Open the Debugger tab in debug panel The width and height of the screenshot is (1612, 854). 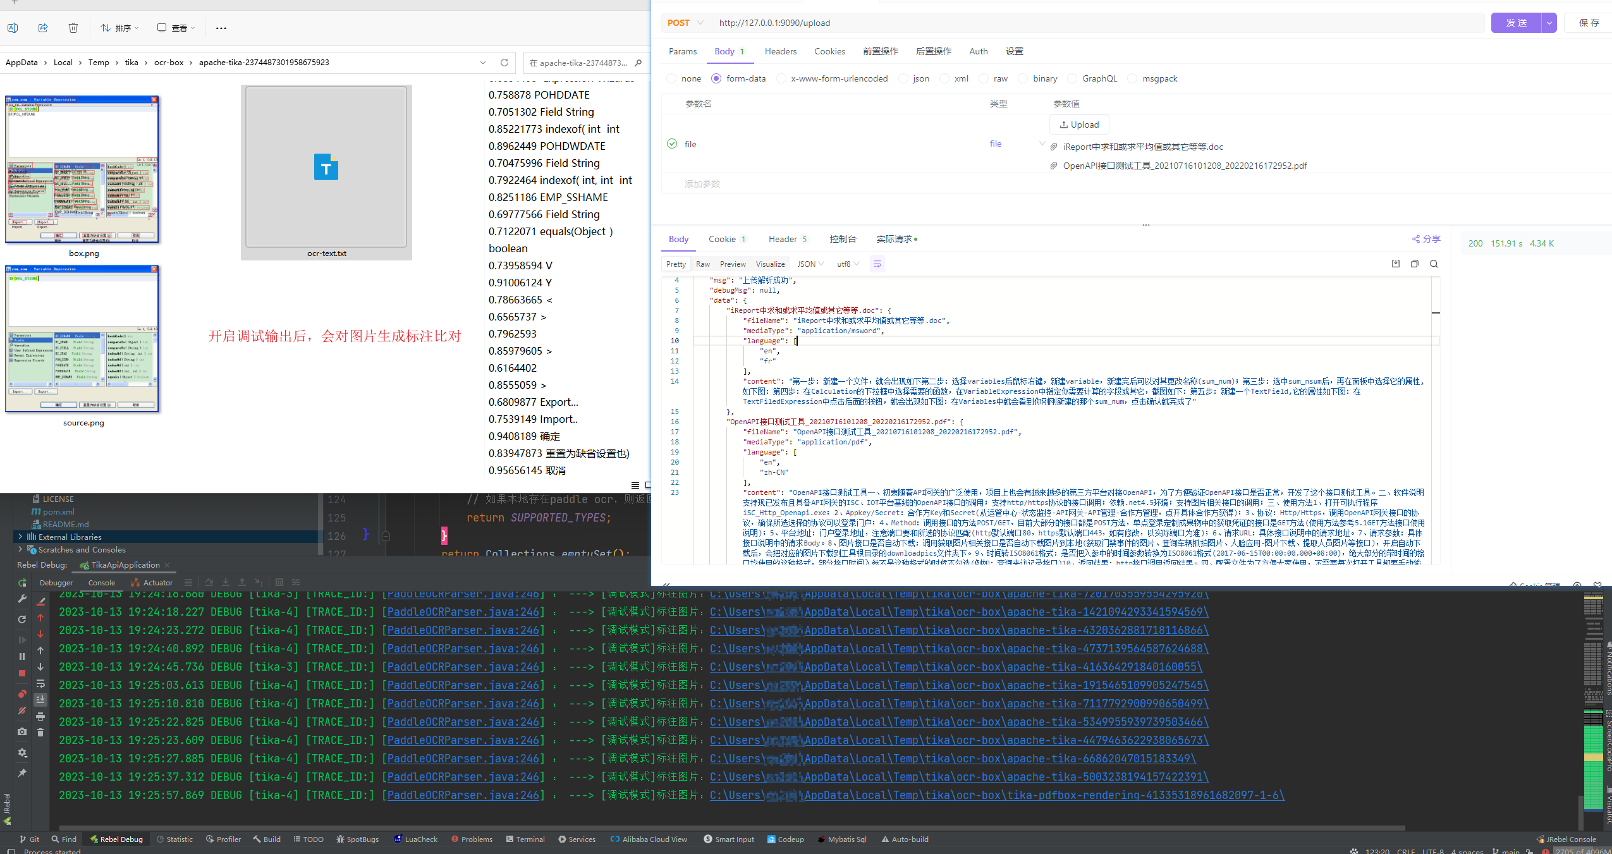coord(56,582)
